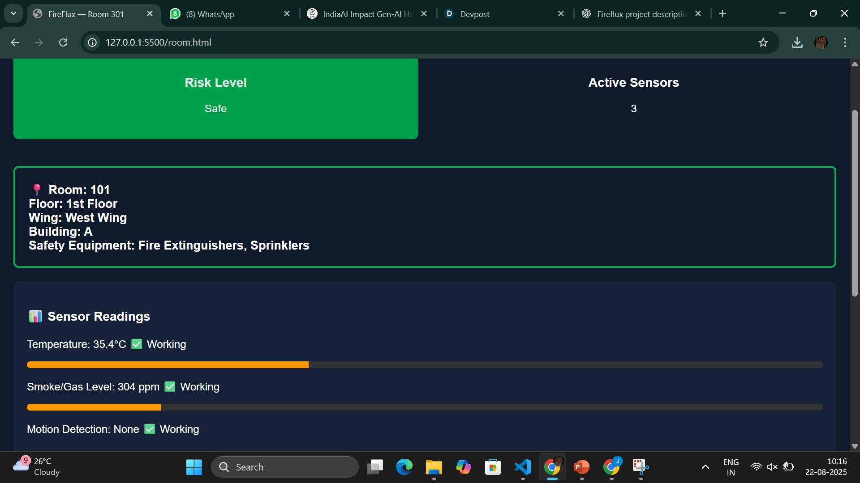This screenshot has width=860, height=483.
Task: Open File Explorer from taskbar
Action: [434, 467]
